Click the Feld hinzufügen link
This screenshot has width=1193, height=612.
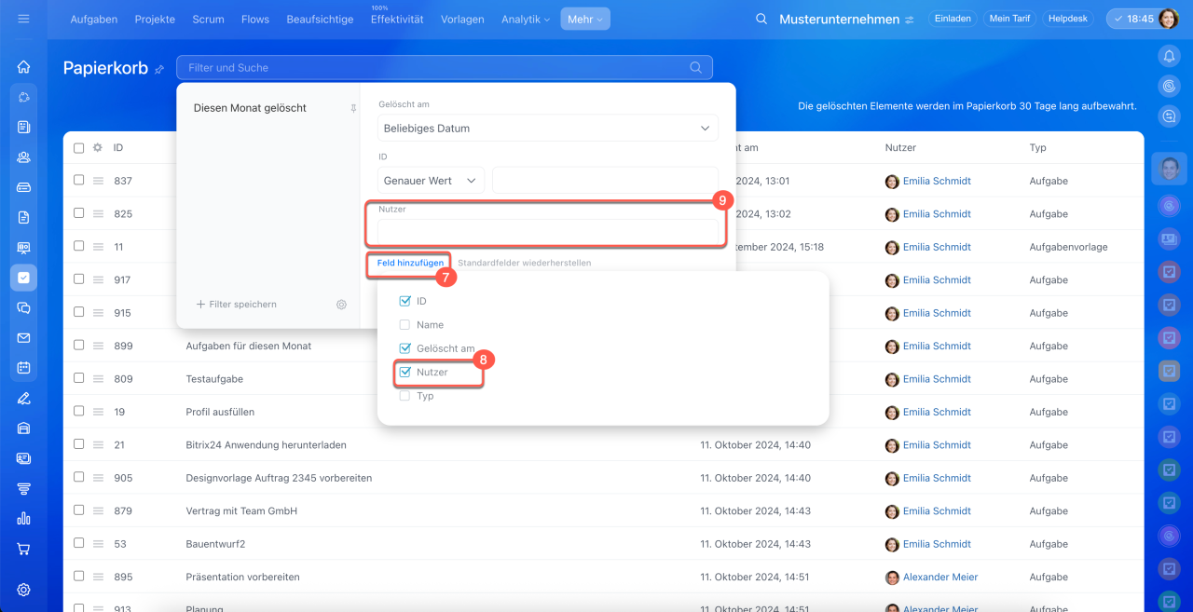(410, 264)
